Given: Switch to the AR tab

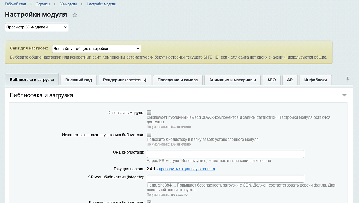Looking at the screenshot, I should pos(290,80).
